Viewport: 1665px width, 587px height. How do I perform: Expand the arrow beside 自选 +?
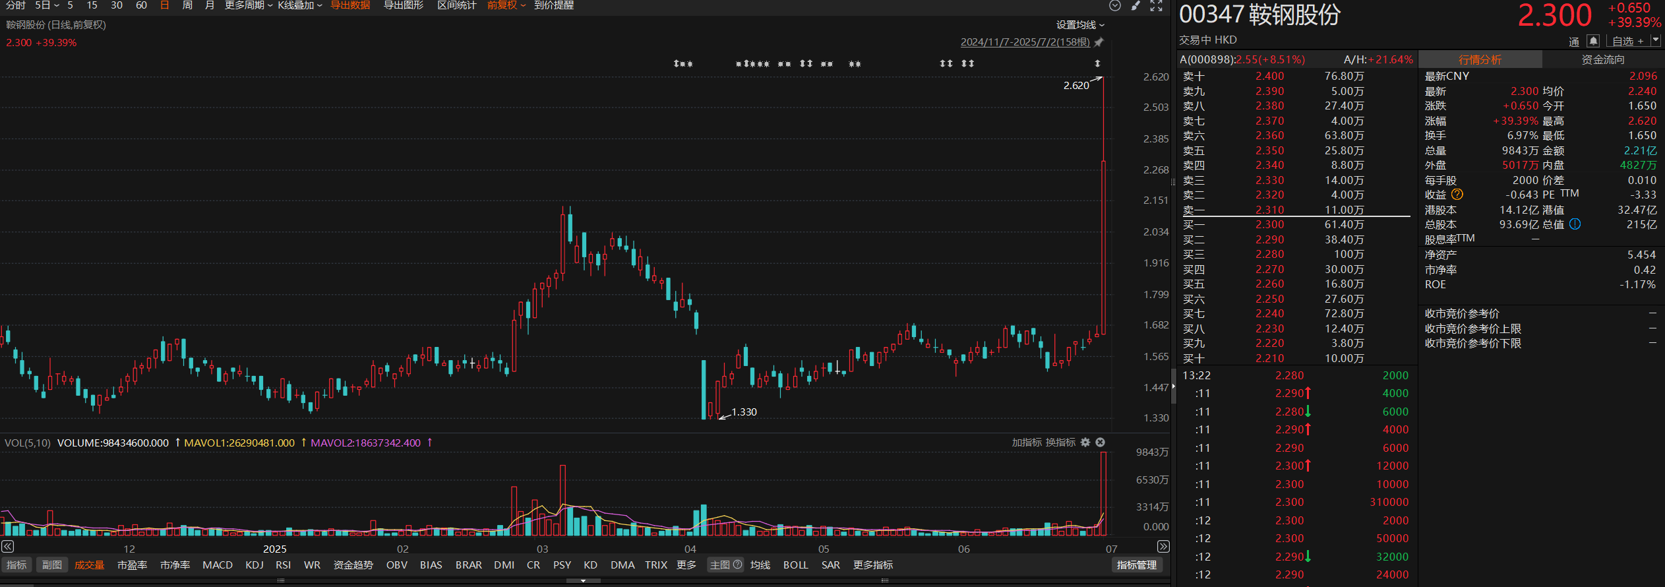(x=1655, y=40)
